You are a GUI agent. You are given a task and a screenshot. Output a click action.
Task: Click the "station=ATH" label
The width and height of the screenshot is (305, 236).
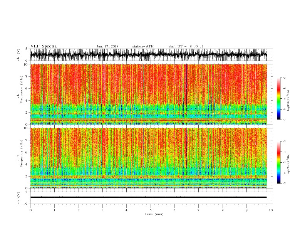point(143,46)
